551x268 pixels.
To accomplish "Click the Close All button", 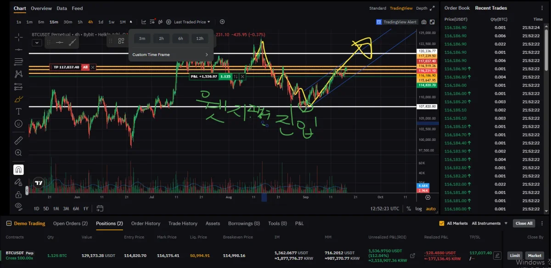I will click(524, 223).
